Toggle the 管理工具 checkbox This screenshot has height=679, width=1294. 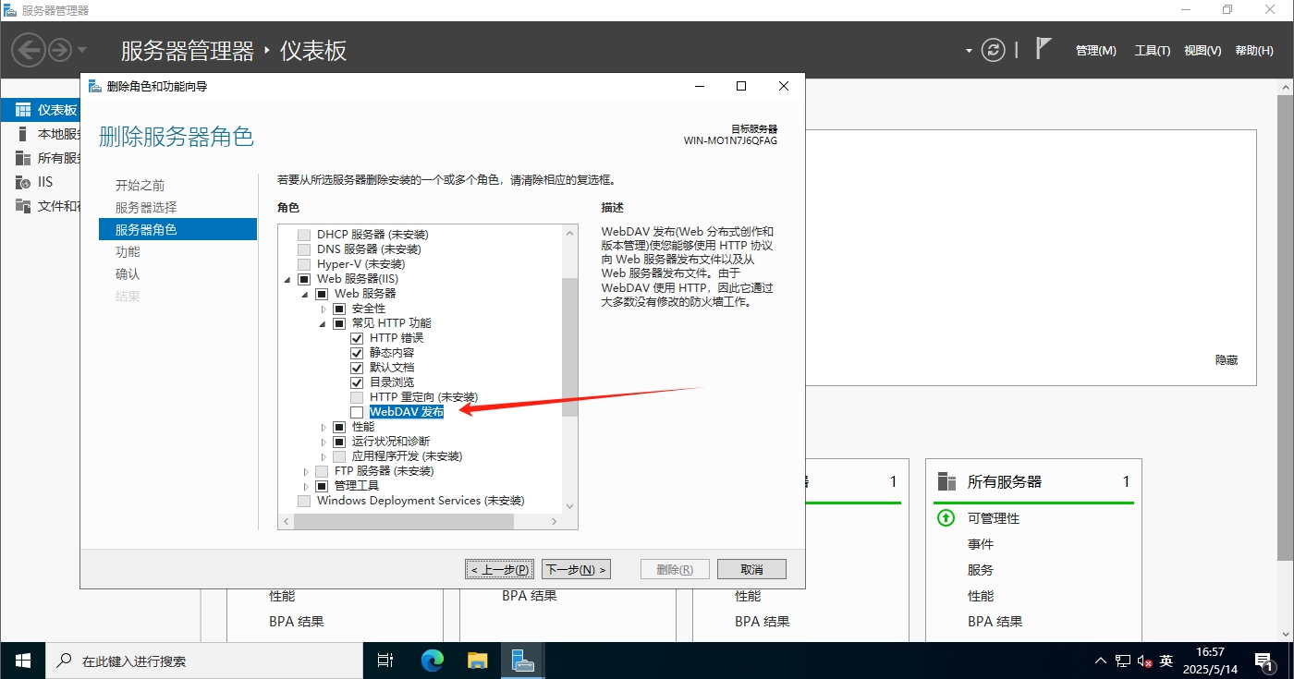[x=322, y=486]
